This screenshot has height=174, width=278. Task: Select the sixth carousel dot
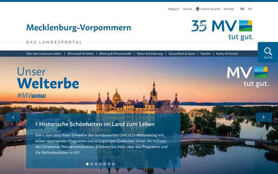click(x=109, y=164)
